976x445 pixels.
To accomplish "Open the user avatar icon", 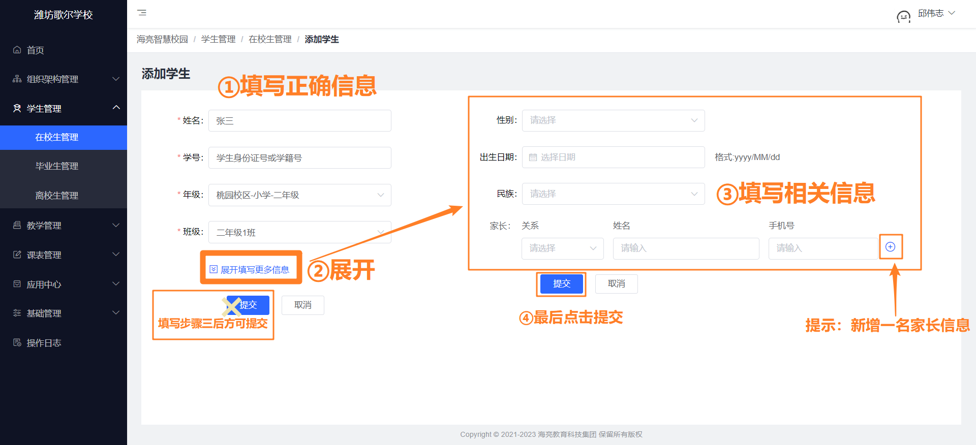I will [903, 17].
